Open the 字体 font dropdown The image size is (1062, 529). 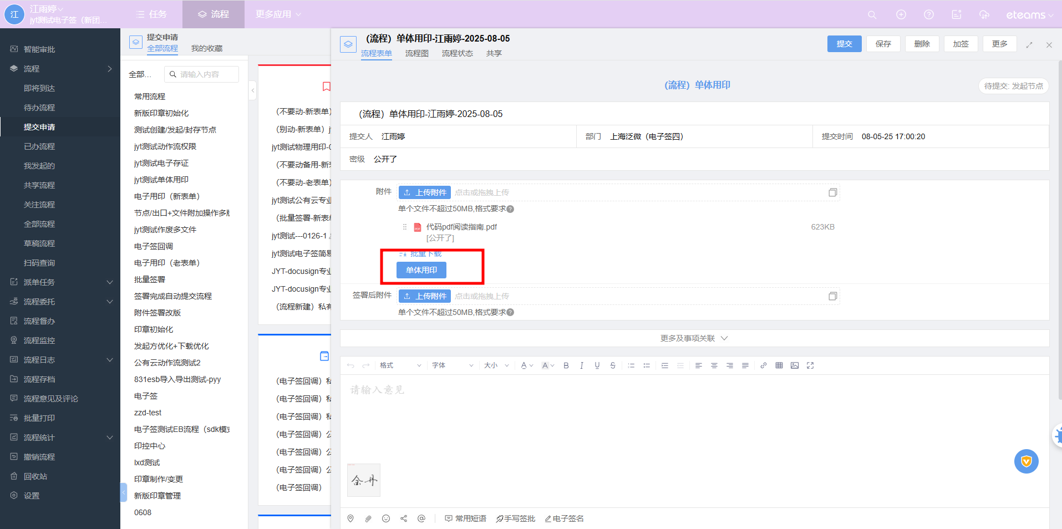tap(453, 365)
